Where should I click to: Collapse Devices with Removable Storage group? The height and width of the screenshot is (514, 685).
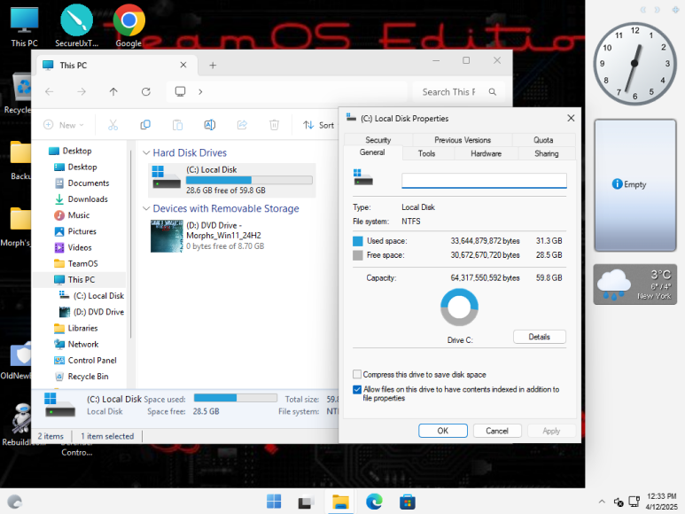coord(146,209)
